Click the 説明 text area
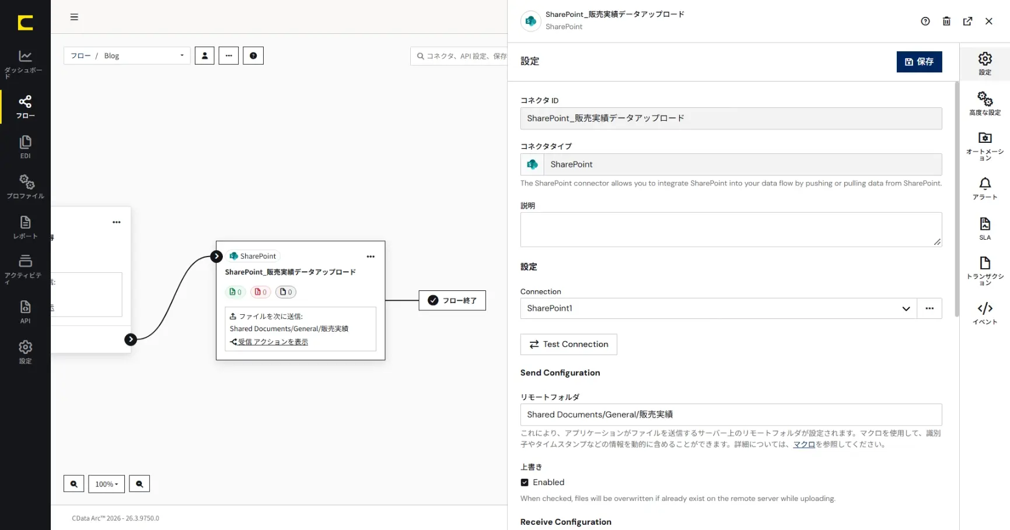 click(731, 230)
